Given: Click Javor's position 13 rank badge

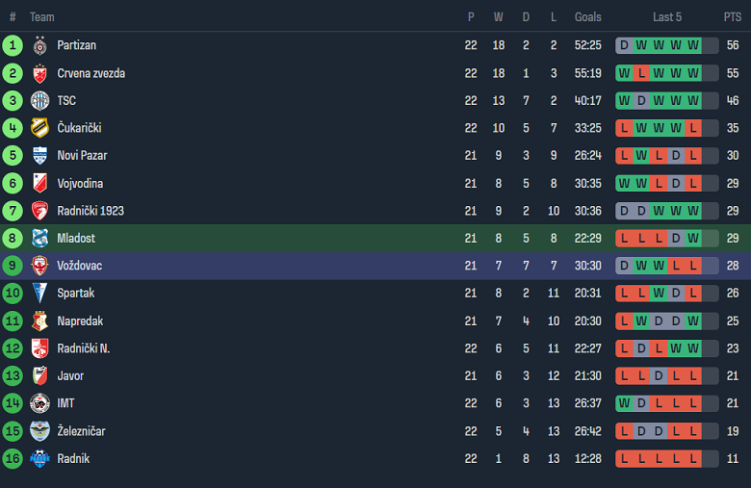Looking at the screenshot, I should (13, 376).
